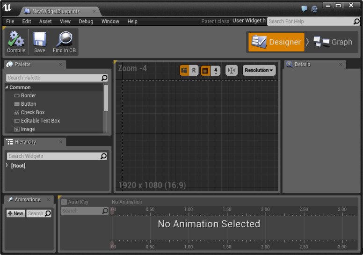Open the Asset menu
The height and width of the screenshot is (255, 363).
pyautogui.click(x=45, y=21)
